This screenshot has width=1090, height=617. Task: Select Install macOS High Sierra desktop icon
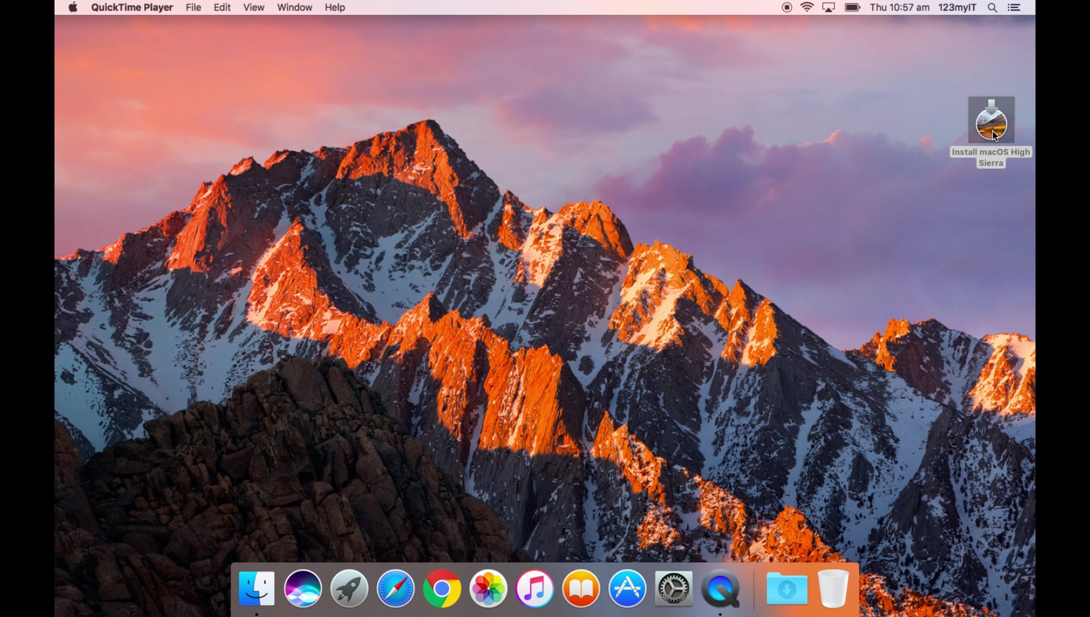coord(991,120)
